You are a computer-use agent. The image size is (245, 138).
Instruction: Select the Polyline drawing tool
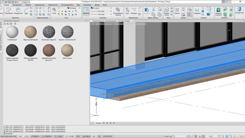[8, 11]
